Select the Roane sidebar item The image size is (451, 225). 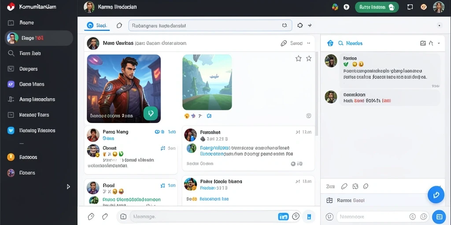pyautogui.click(x=26, y=22)
